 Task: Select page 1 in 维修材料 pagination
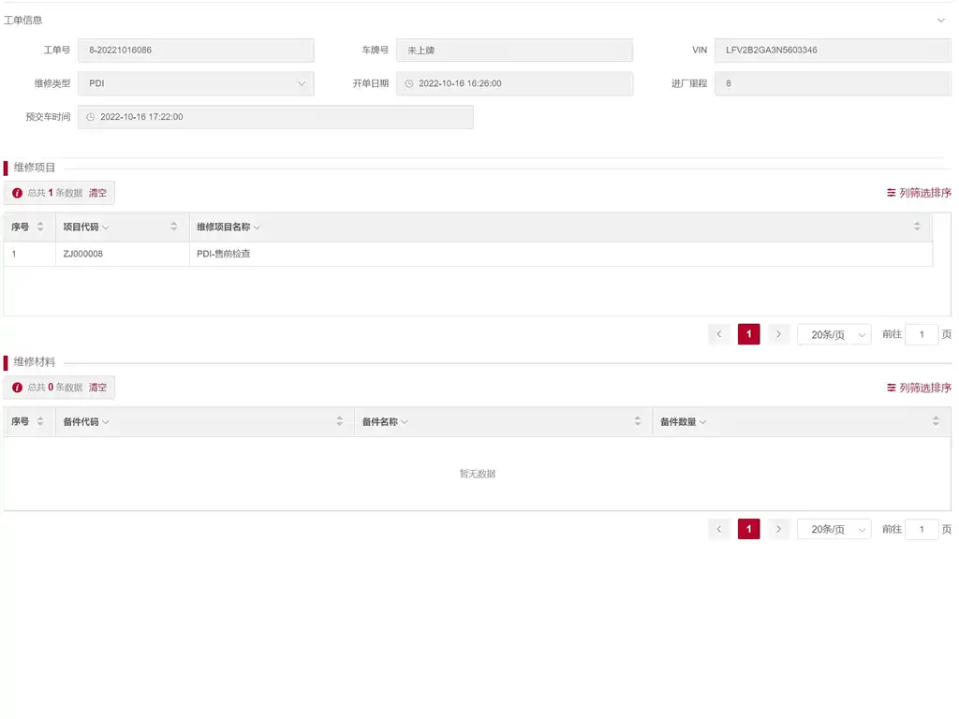click(x=748, y=529)
